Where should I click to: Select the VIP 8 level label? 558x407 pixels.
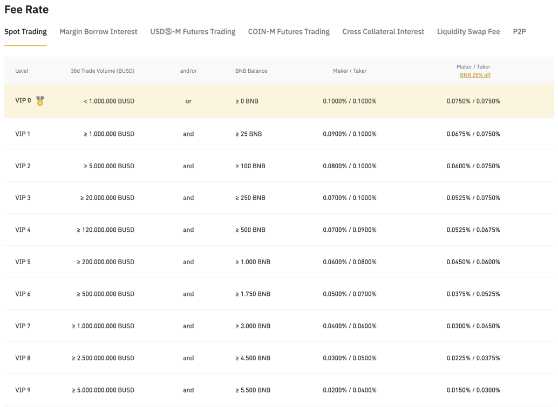[x=23, y=358]
